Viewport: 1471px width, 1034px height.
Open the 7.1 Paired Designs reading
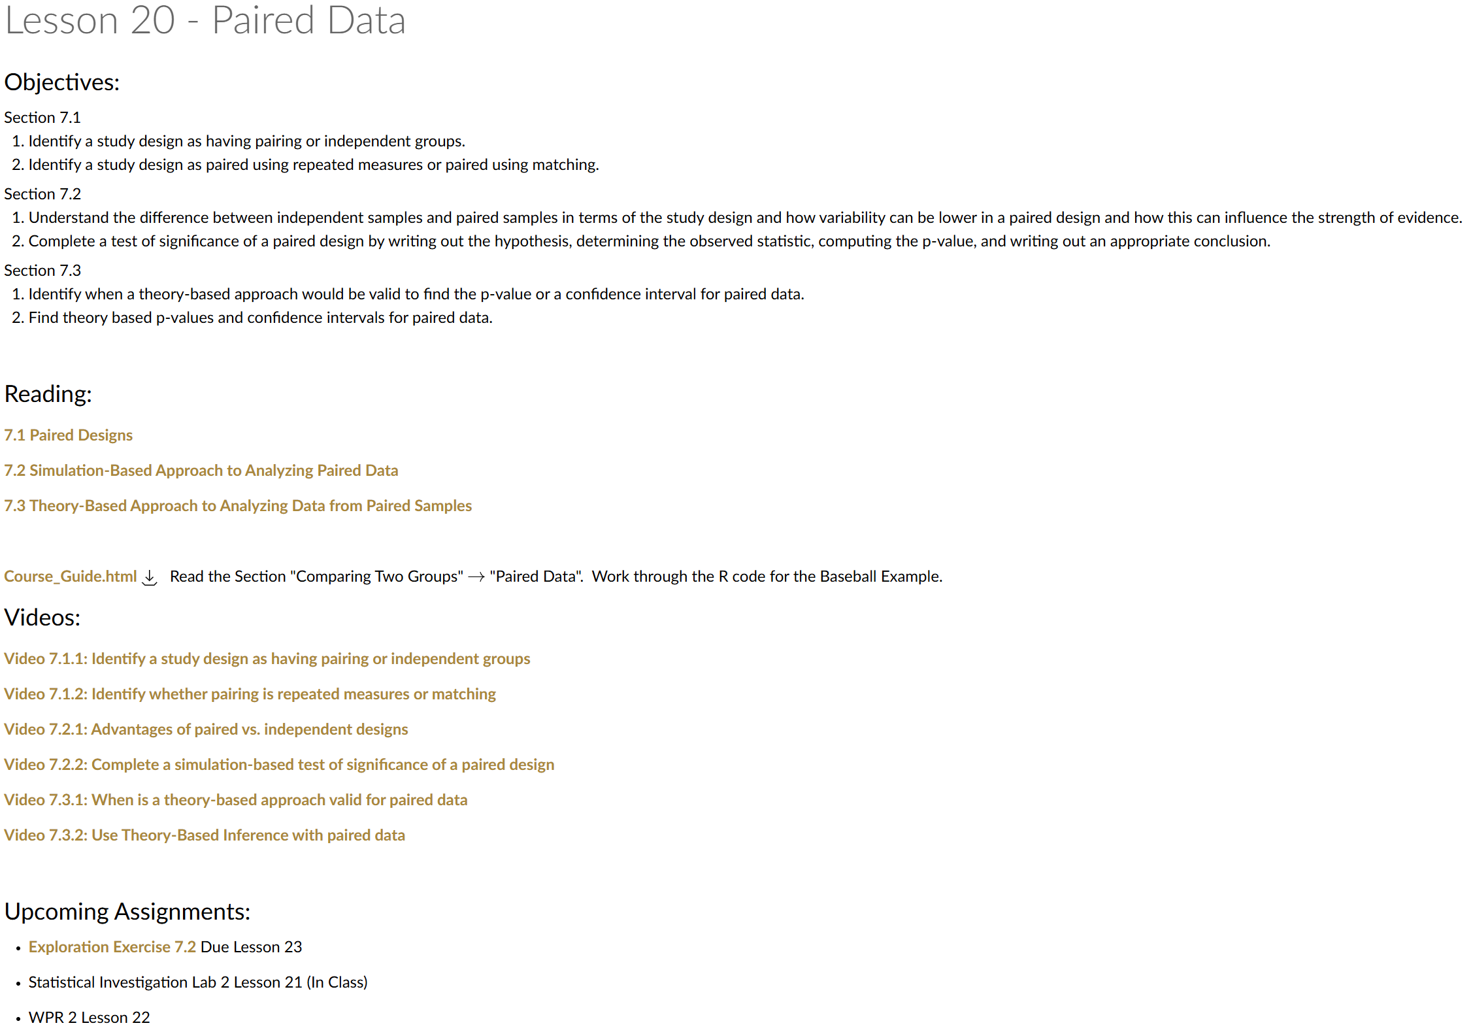coord(69,435)
